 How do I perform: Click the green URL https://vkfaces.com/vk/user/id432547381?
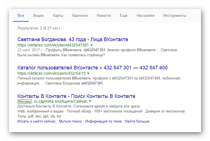point(53,45)
